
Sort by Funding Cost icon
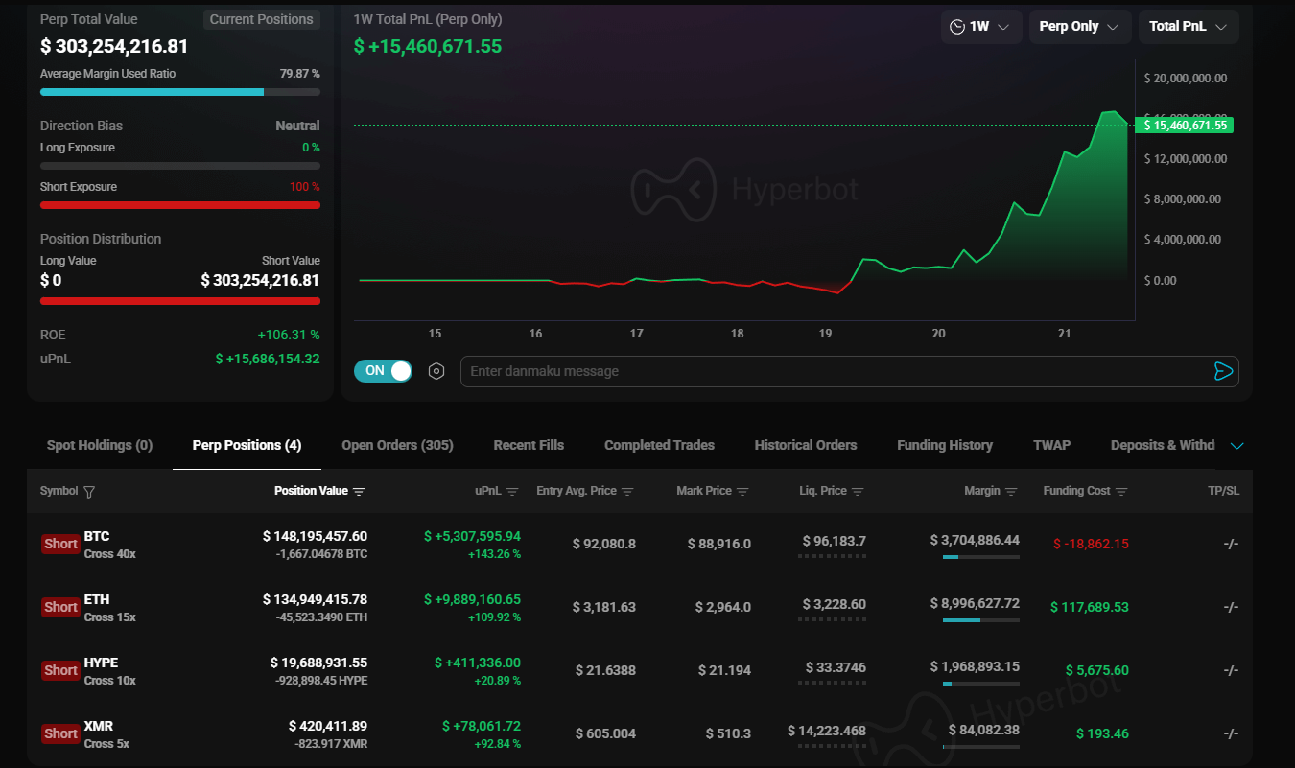tap(1121, 492)
